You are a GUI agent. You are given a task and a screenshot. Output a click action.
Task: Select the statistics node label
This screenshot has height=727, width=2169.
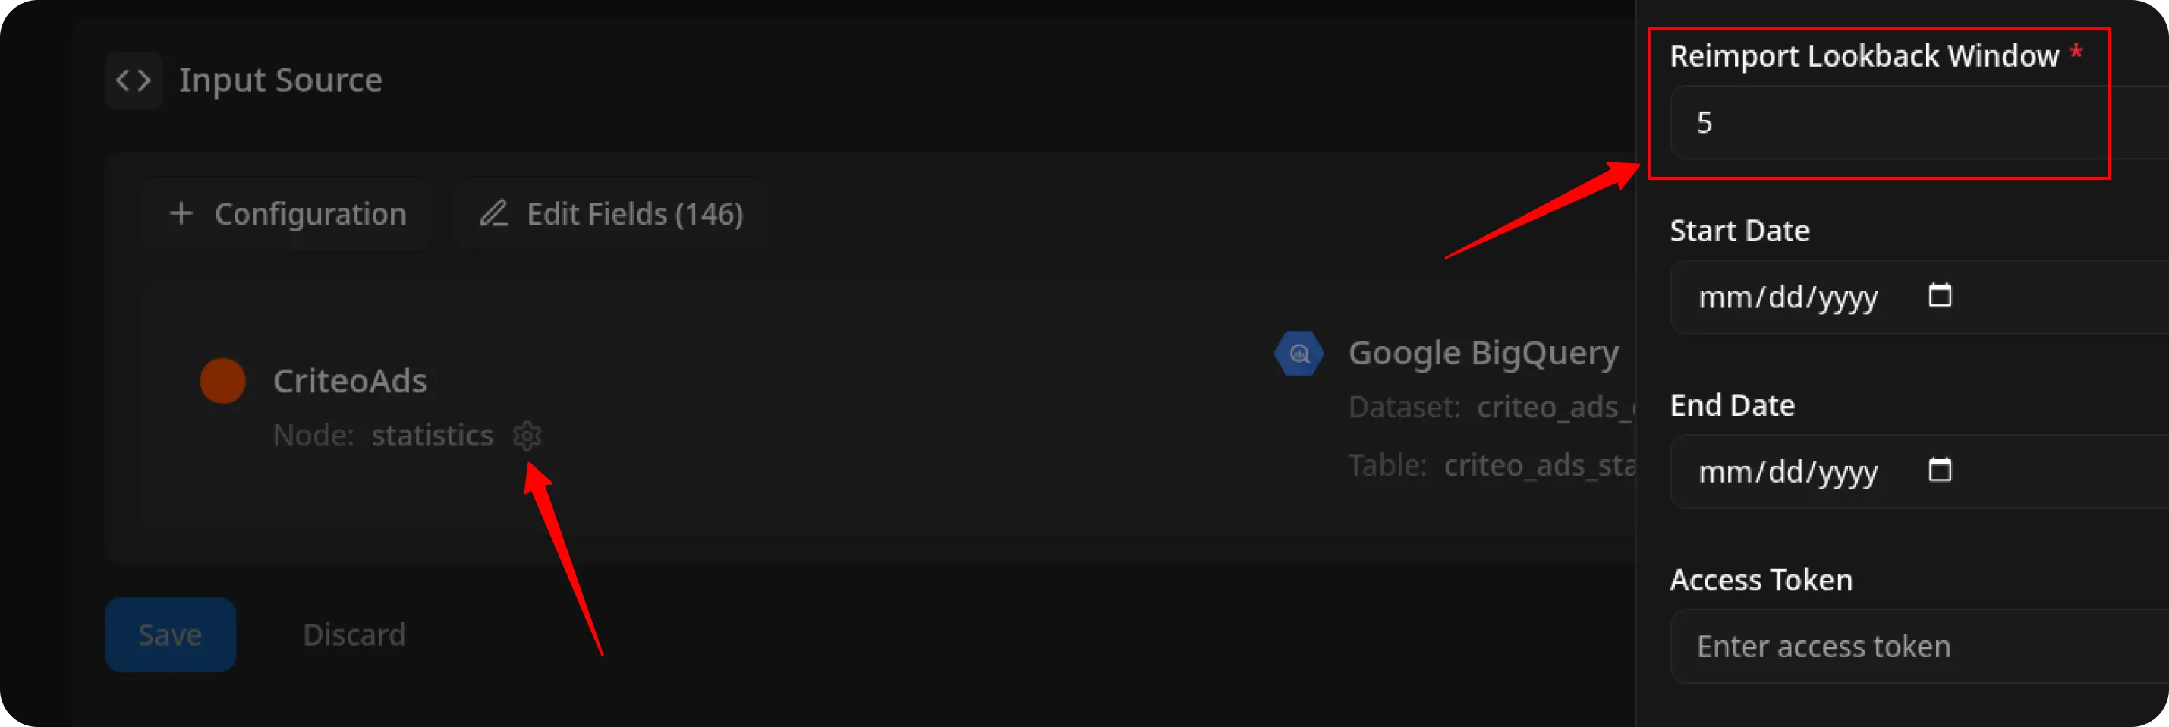click(432, 436)
